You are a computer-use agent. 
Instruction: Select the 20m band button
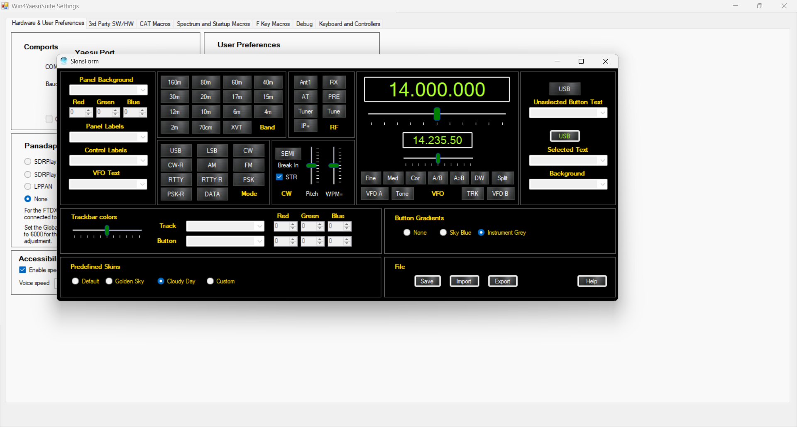(x=206, y=97)
